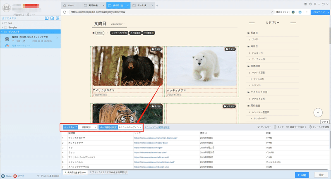Click フィールドを追加 plus button

[319, 127]
